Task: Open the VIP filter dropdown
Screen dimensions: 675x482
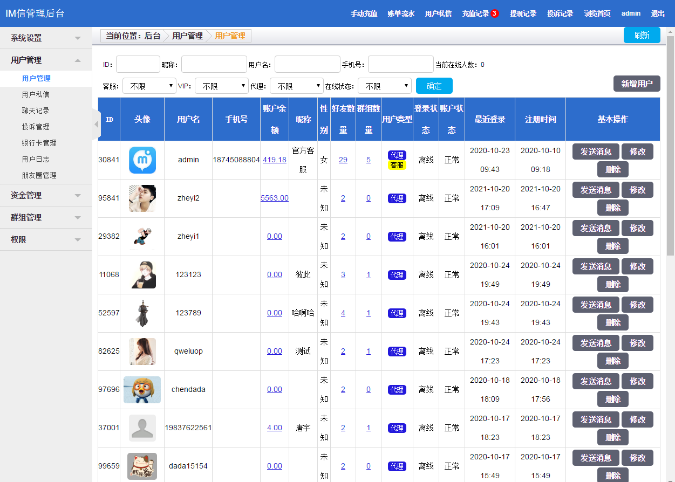Action: [221, 86]
